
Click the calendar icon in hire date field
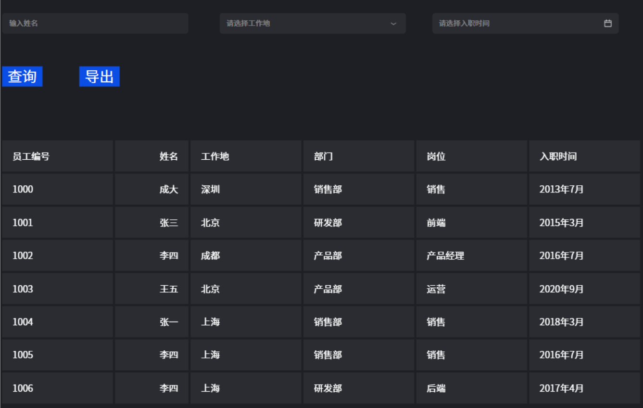tap(608, 23)
